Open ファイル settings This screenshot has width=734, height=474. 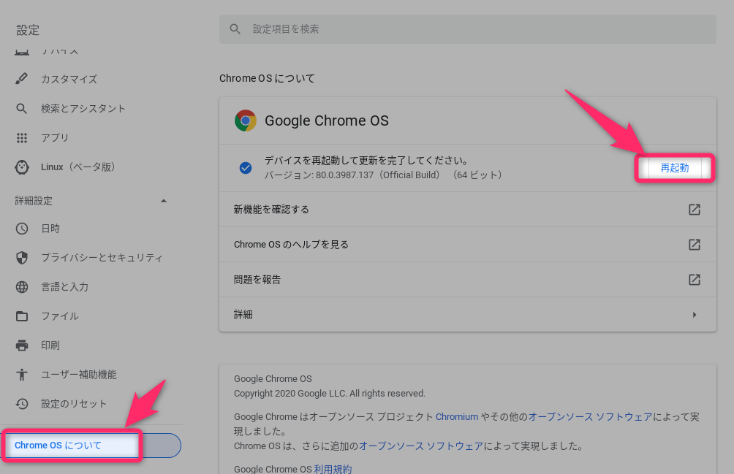pos(59,316)
